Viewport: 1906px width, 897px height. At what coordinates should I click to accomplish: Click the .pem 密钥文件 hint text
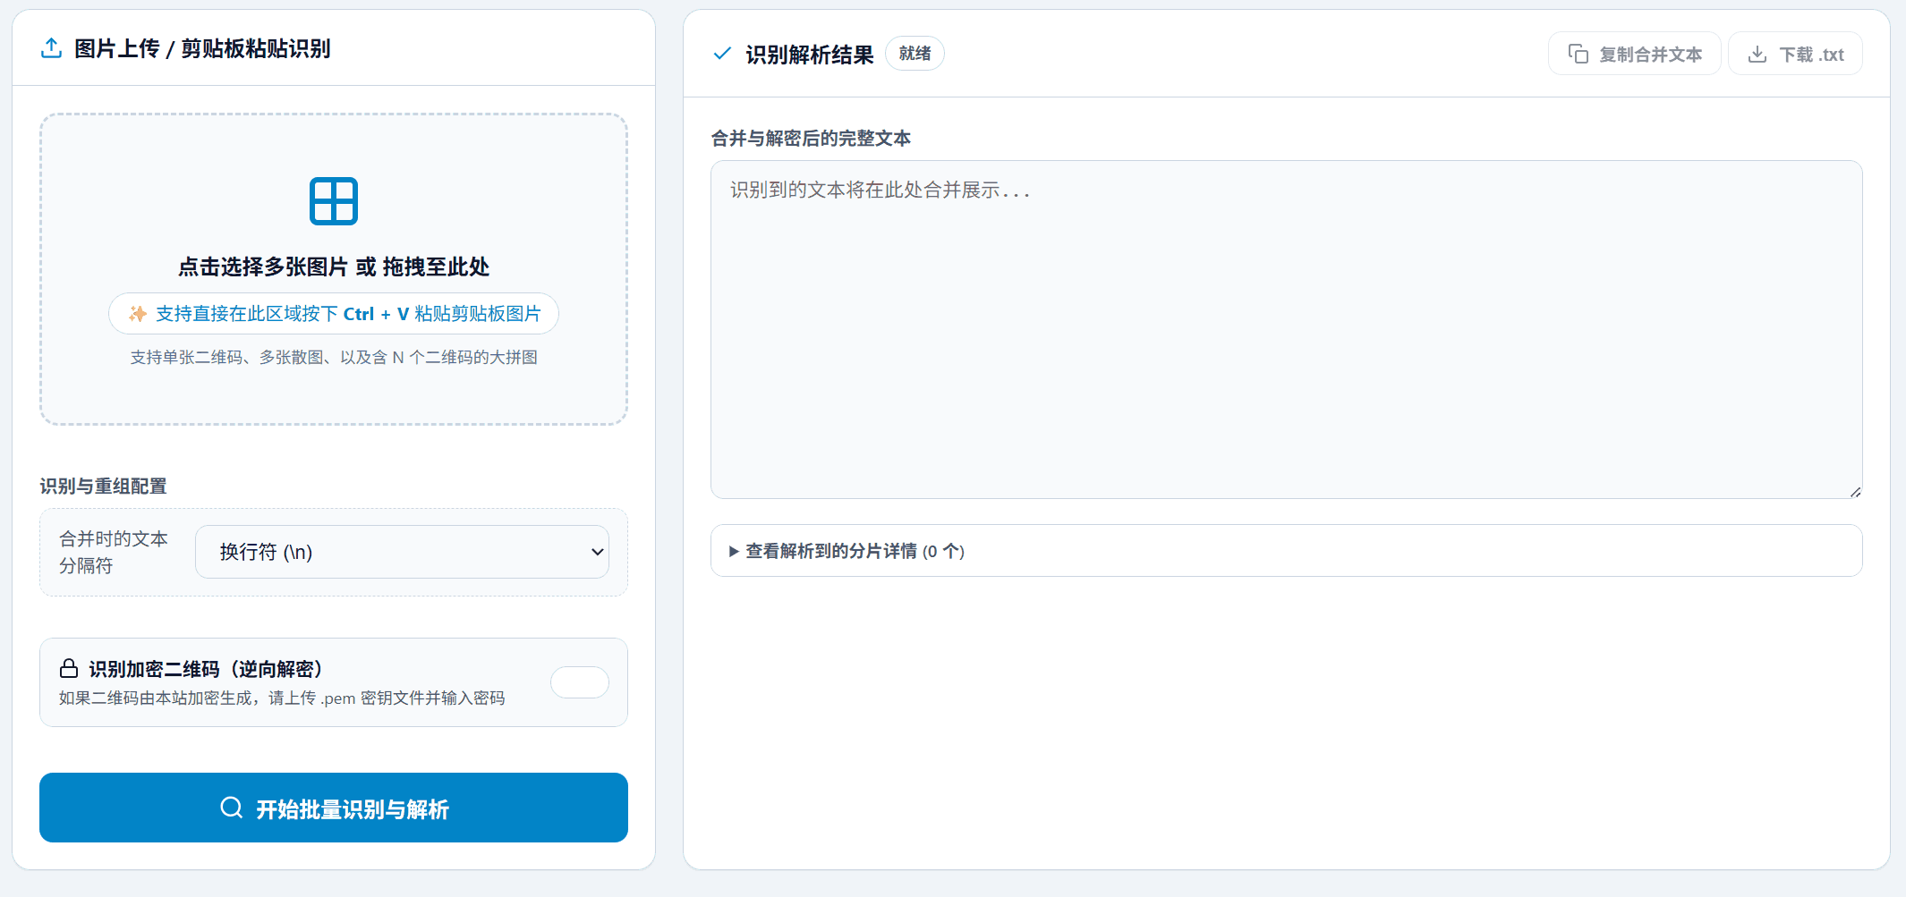(x=282, y=698)
